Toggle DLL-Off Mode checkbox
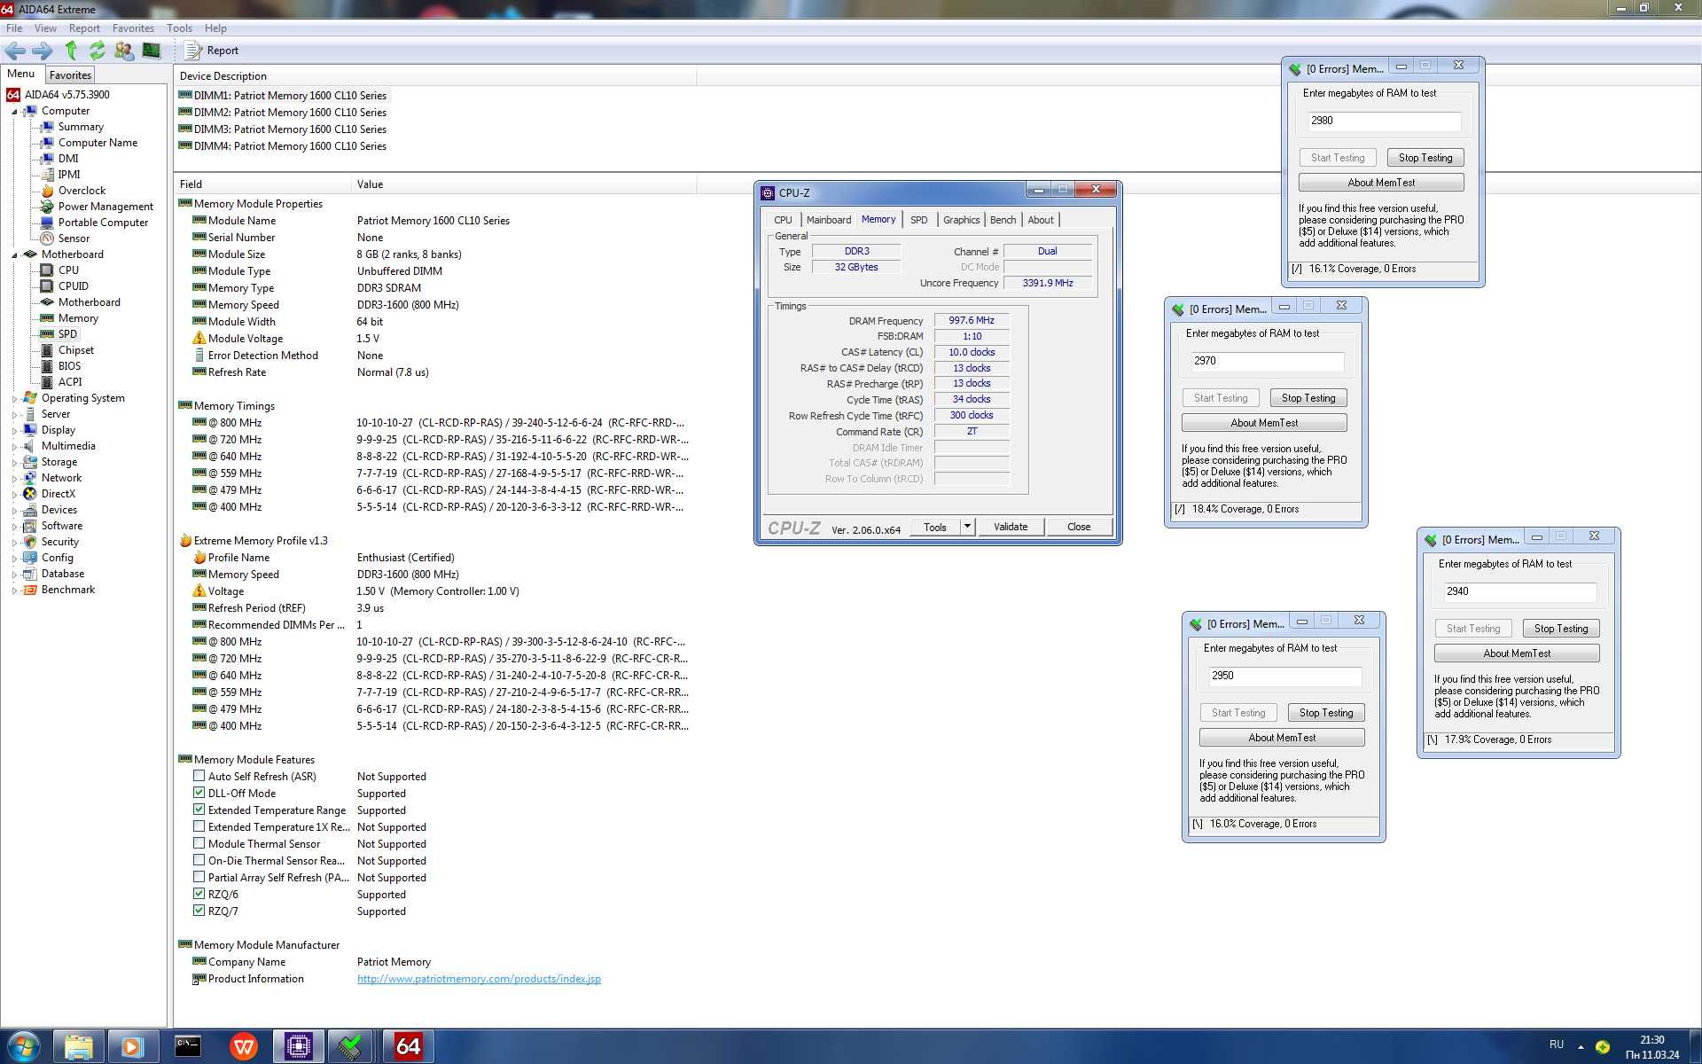The width and height of the screenshot is (1702, 1064). pyautogui.click(x=199, y=793)
